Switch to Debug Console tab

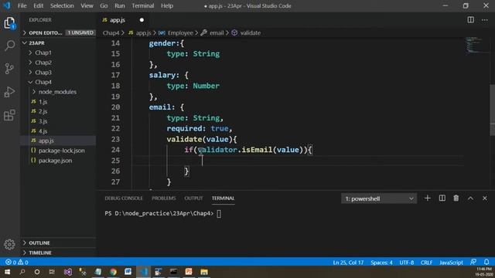[x=124, y=198]
